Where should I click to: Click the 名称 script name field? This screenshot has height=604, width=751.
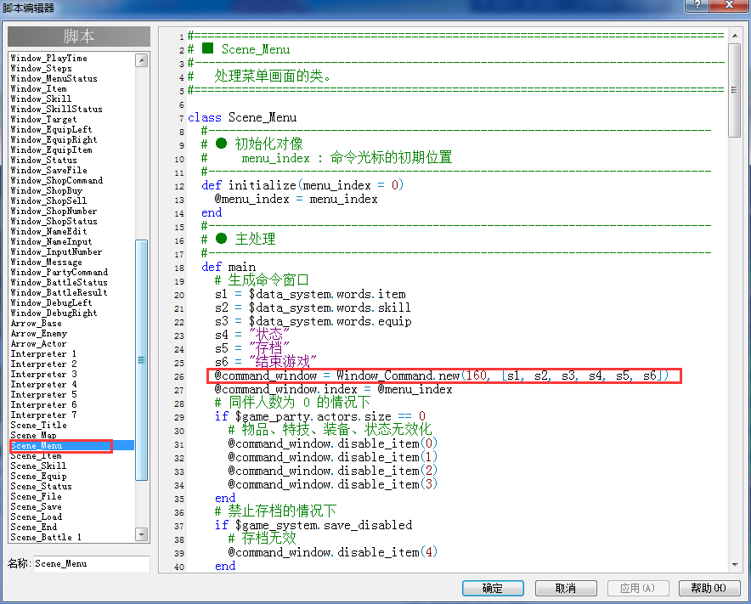coord(91,564)
